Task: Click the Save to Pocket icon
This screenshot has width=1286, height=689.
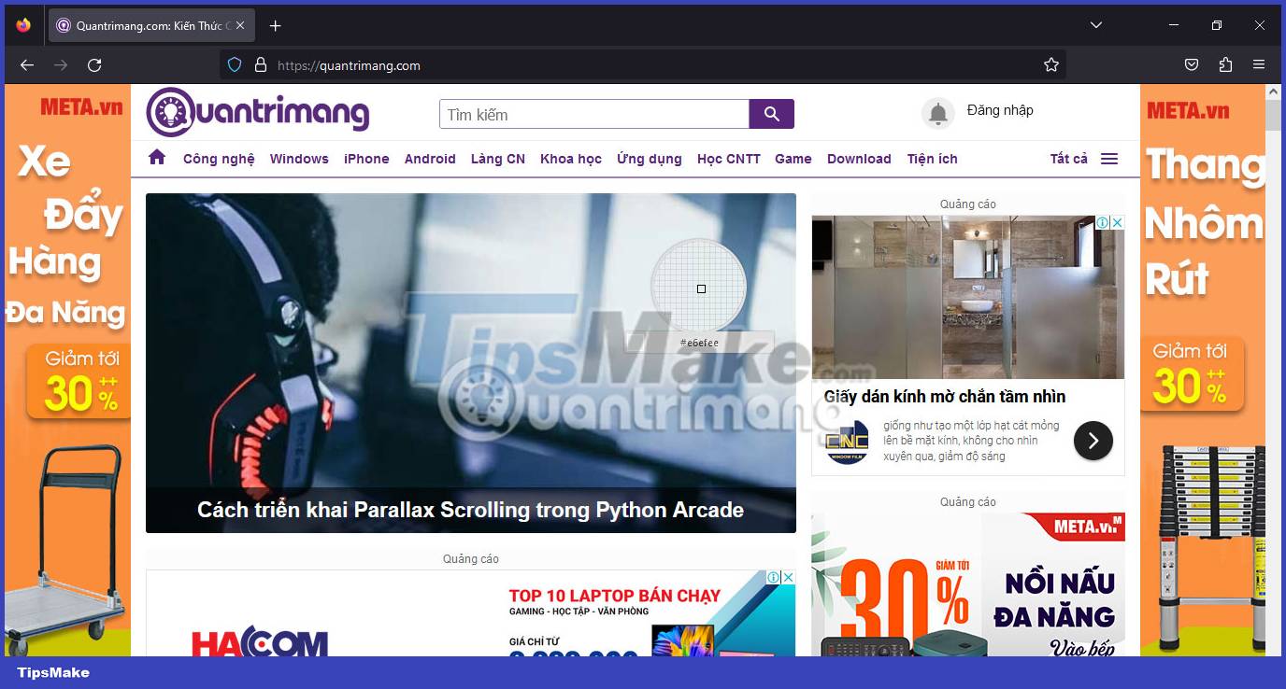Action: (1192, 65)
